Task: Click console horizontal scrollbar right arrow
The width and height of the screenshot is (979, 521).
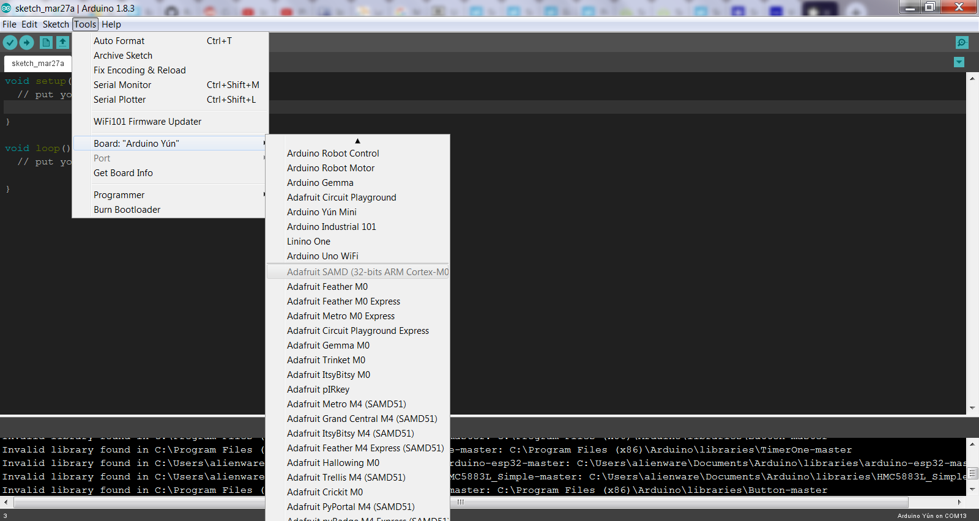Action: pyautogui.click(x=959, y=502)
